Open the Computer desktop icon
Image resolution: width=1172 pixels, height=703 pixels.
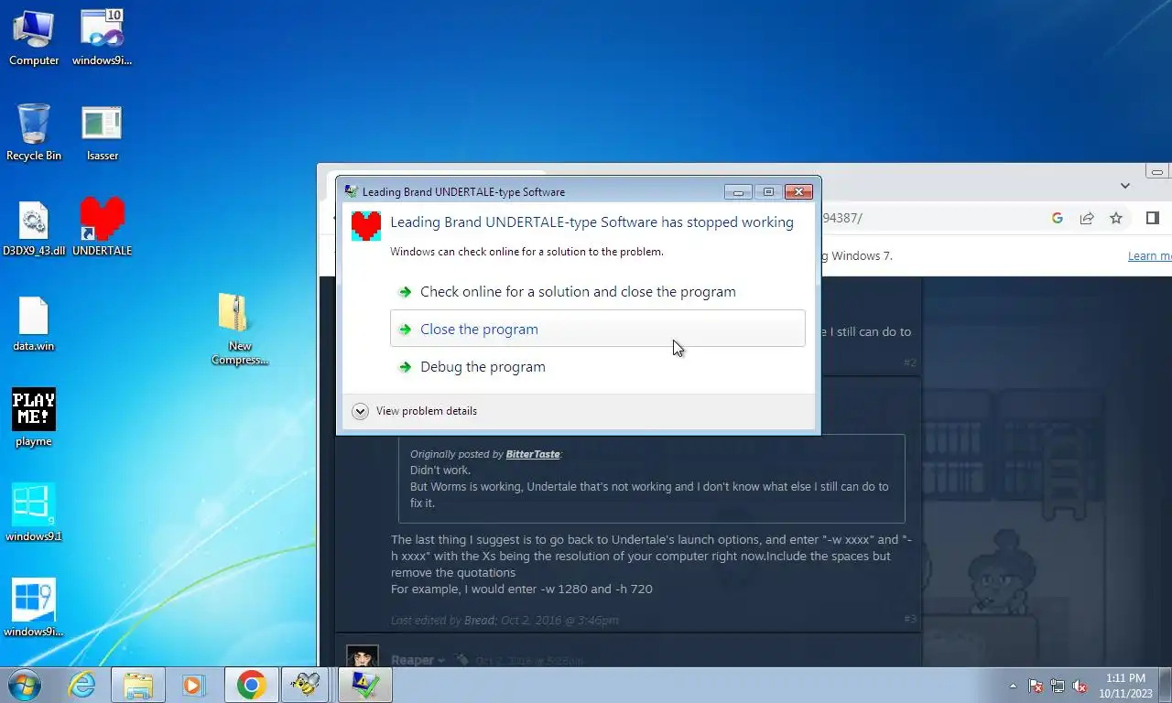click(34, 38)
